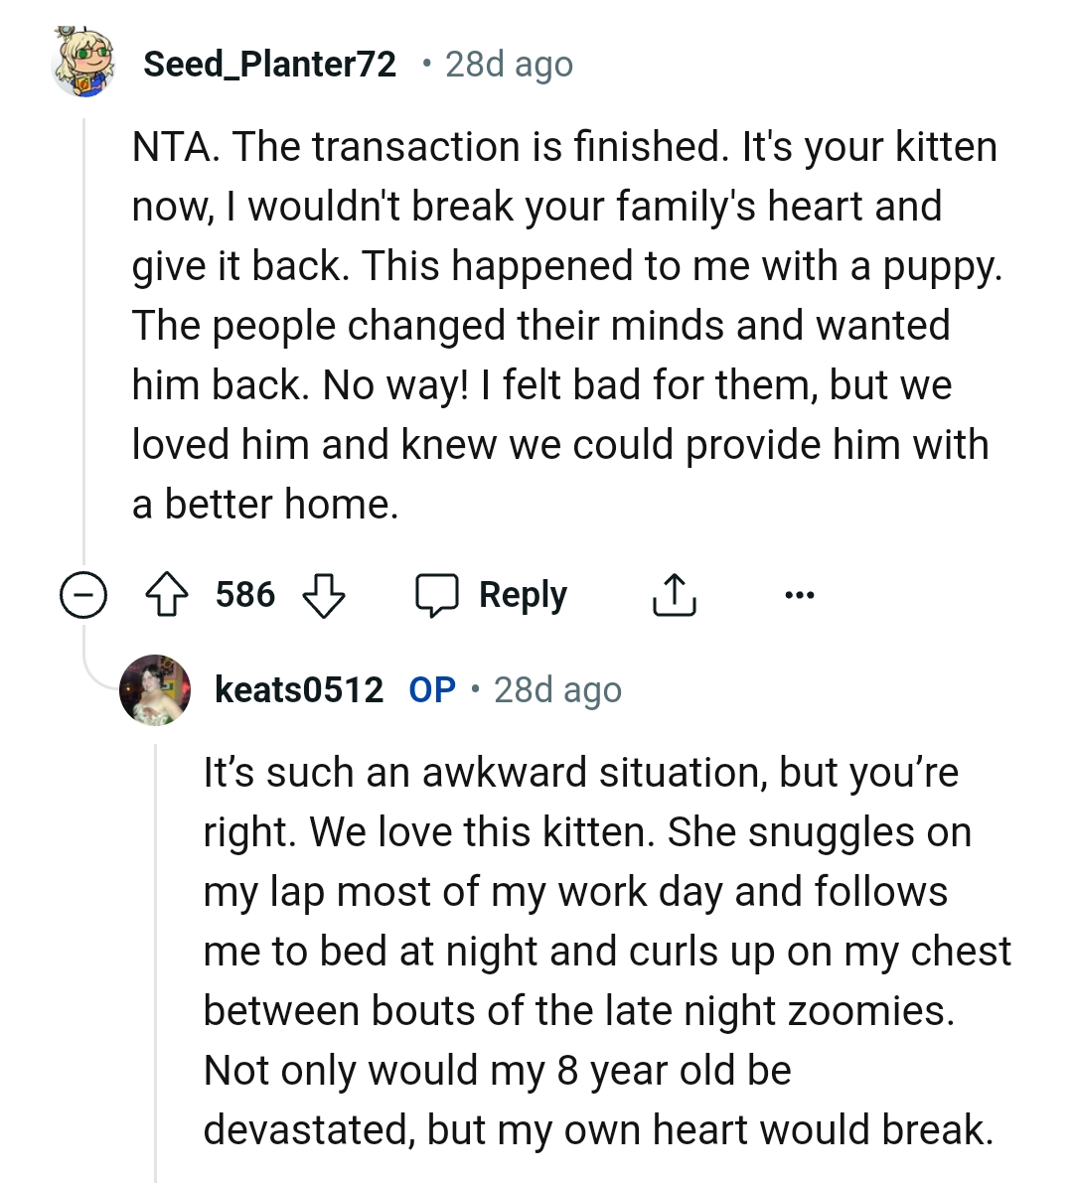Click the 586 vote count
Screen dimensions: 1073x1183
tap(244, 596)
